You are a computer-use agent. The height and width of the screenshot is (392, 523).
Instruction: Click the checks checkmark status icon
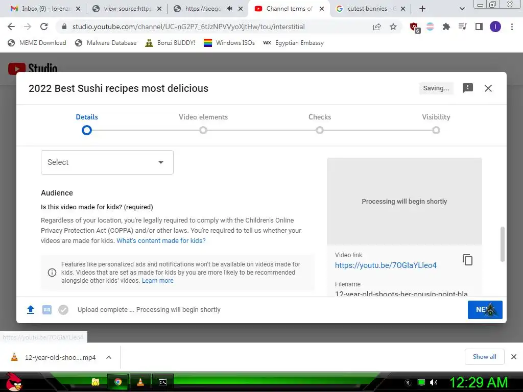(x=63, y=310)
